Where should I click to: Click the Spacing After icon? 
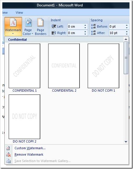(93, 33)
